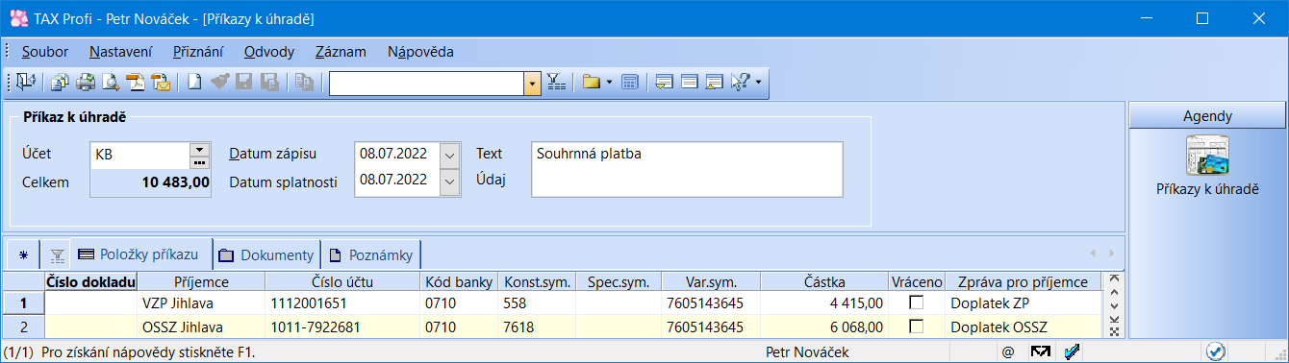
Task: Switch to the Poznámky tab
Action: 371,255
